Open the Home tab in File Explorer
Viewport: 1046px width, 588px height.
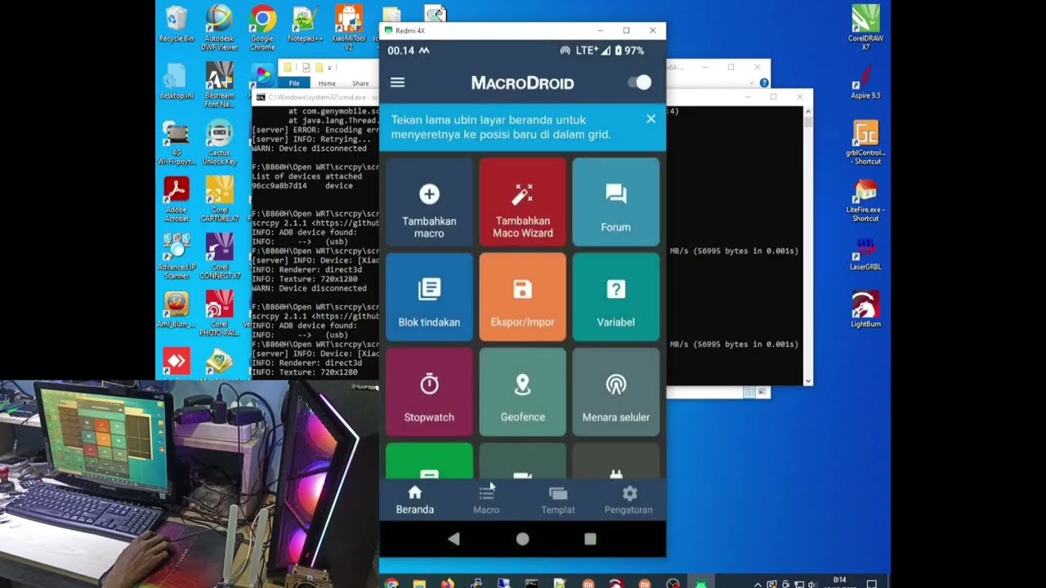[327, 83]
